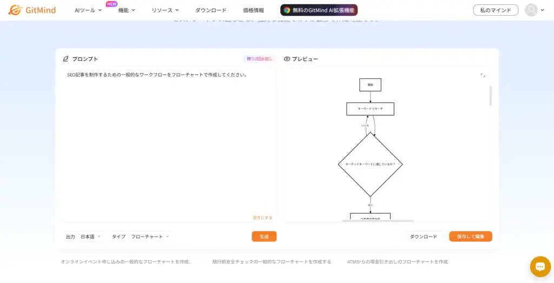
Task: Expand the arrow next to avatar
Action: (x=543, y=10)
